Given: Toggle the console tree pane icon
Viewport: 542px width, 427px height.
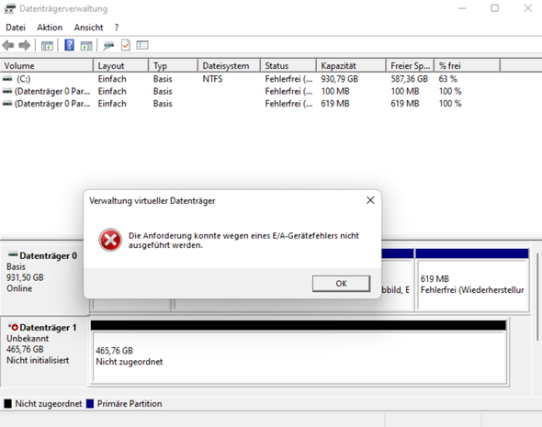Looking at the screenshot, I should (47, 46).
